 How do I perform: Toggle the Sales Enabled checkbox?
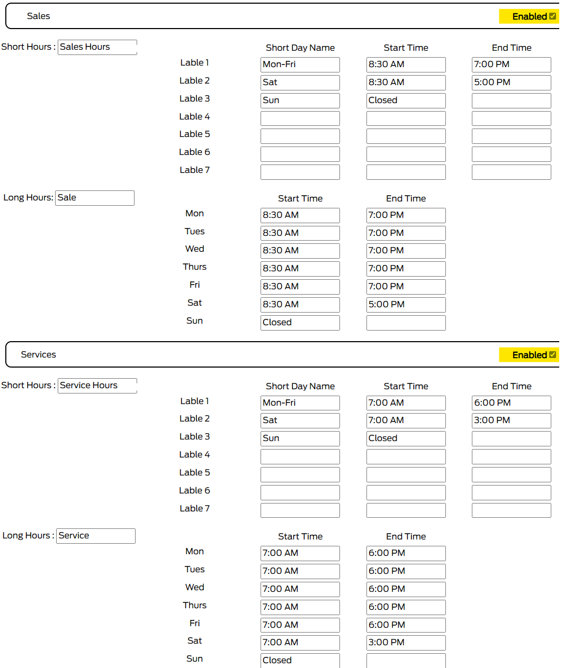(x=552, y=16)
